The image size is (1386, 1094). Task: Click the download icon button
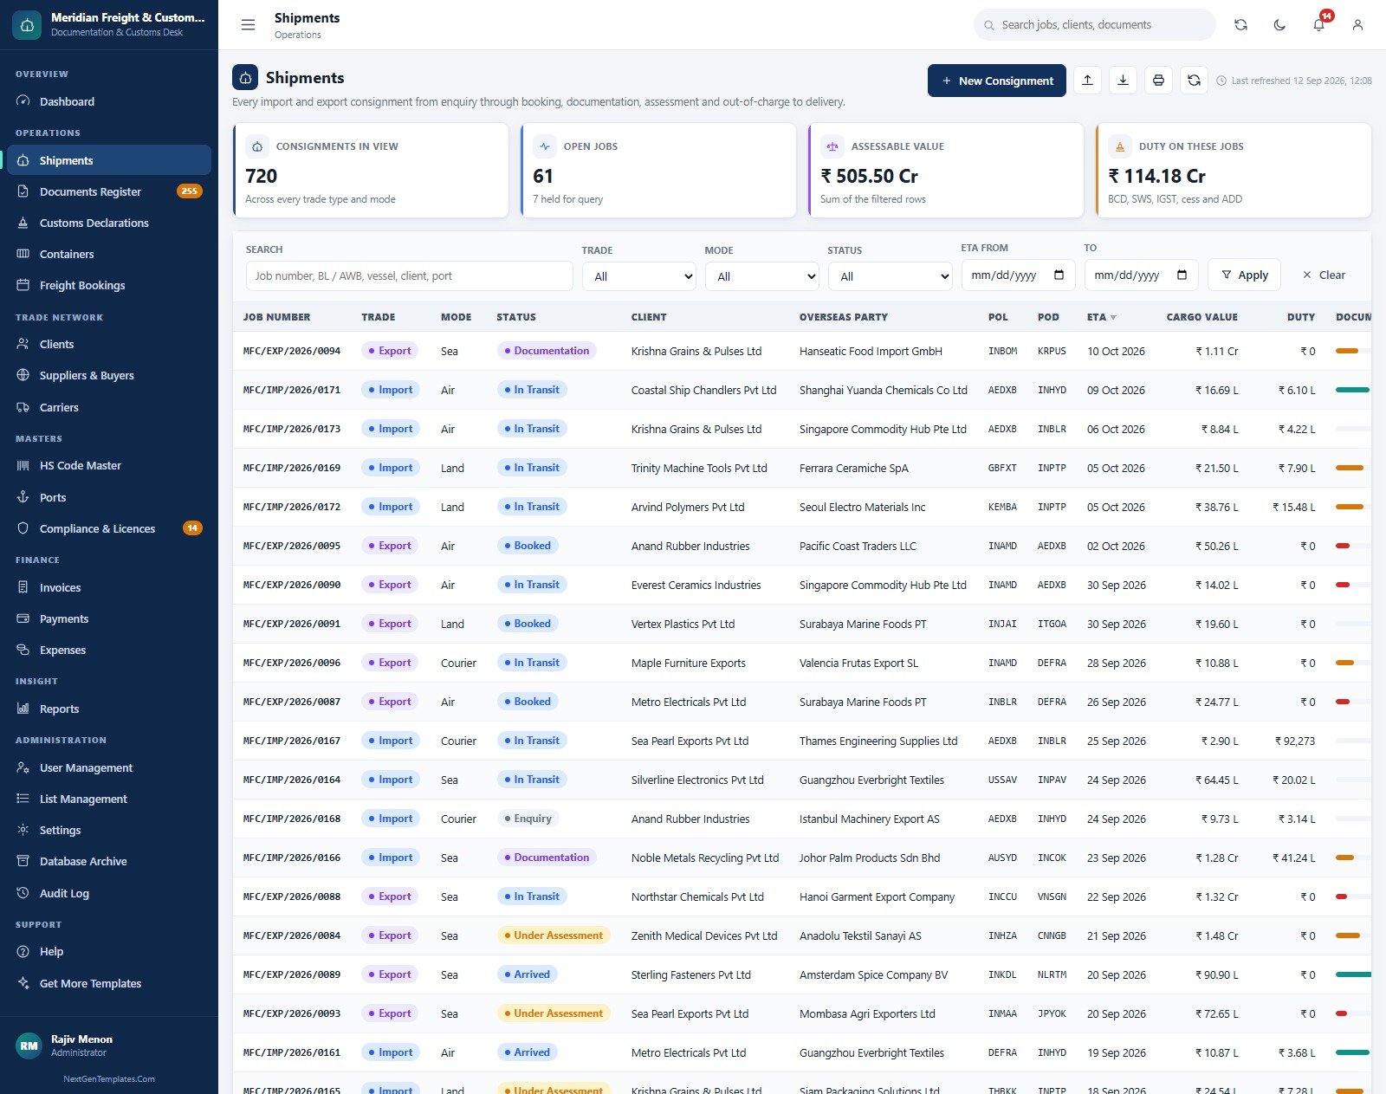(x=1123, y=81)
